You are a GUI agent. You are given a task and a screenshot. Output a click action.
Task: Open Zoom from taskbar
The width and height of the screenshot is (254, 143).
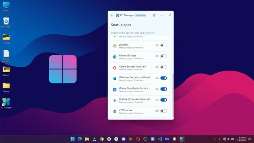click(x=152, y=139)
